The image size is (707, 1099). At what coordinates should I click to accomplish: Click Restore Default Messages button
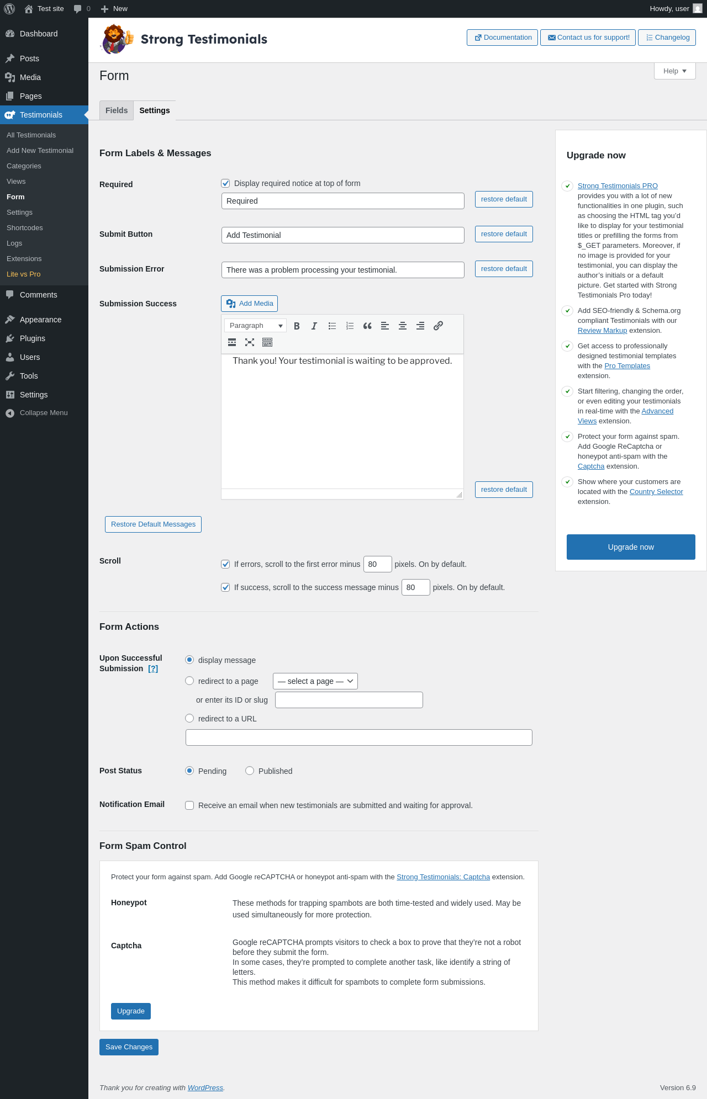click(153, 524)
